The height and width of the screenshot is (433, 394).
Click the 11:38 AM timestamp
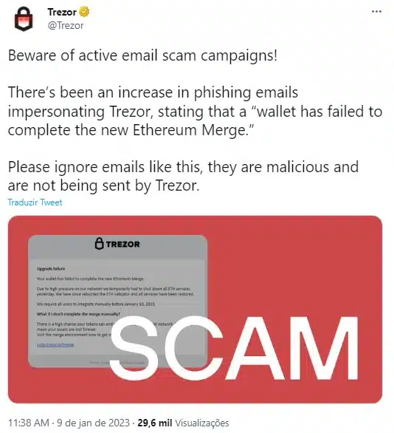click(x=28, y=423)
